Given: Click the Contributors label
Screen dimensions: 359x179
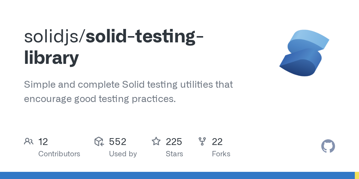Looking at the screenshot, I should click(x=59, y=154).
